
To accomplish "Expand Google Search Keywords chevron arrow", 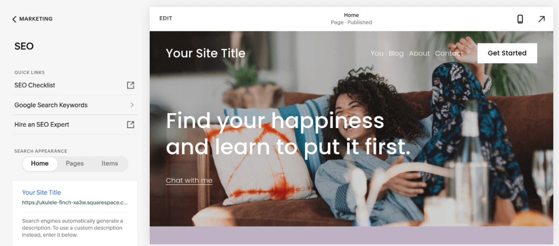I will (x=132, y=105).
